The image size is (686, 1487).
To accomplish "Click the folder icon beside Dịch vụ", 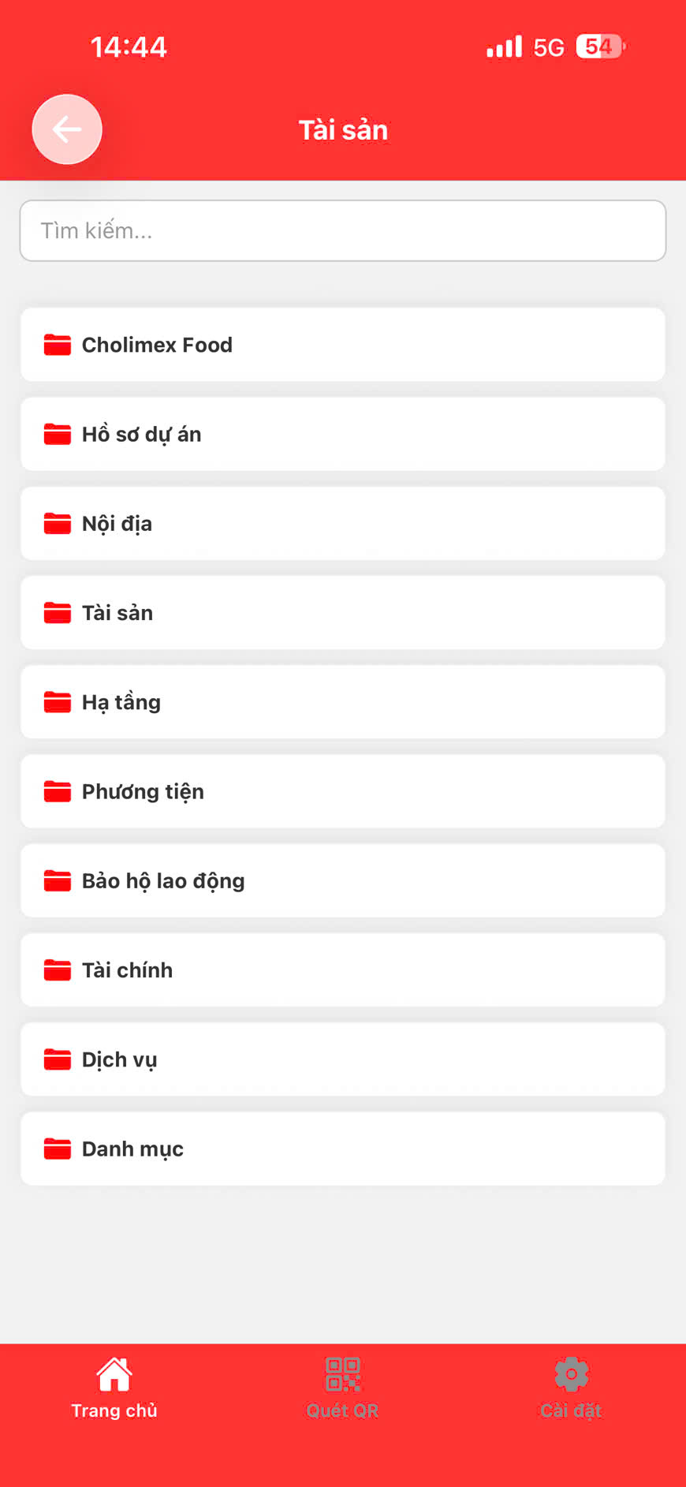I will point(58,1059).
